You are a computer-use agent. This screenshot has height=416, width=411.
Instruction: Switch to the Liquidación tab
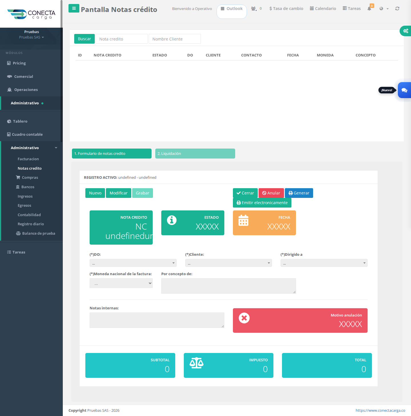(x=195, y=153)
